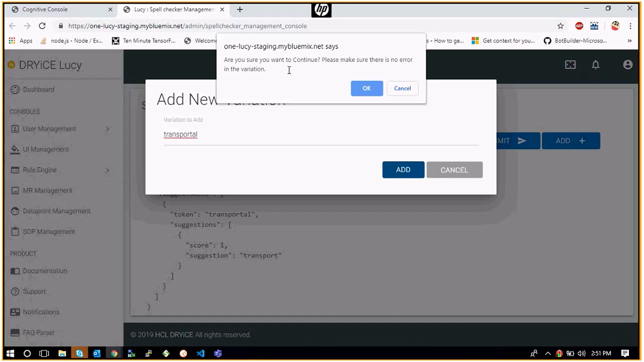The image size is (644, 362).
Task: Click the Cortana search circle on taskbar
Action: click(27, 353)
